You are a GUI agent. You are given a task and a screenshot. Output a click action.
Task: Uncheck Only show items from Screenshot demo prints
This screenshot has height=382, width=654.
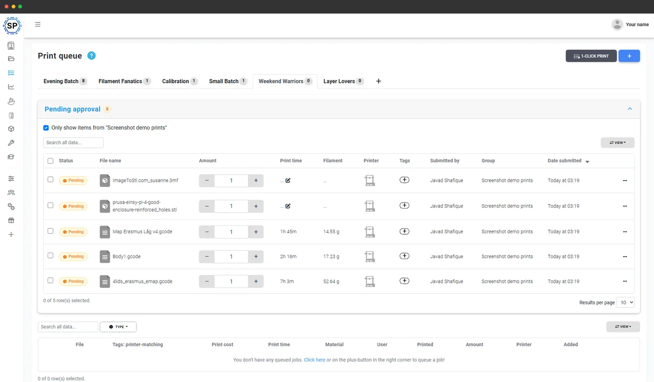46,128
